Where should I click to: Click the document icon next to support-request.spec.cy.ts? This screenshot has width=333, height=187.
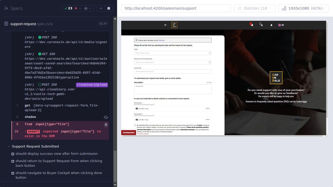[x=6, y=24]
